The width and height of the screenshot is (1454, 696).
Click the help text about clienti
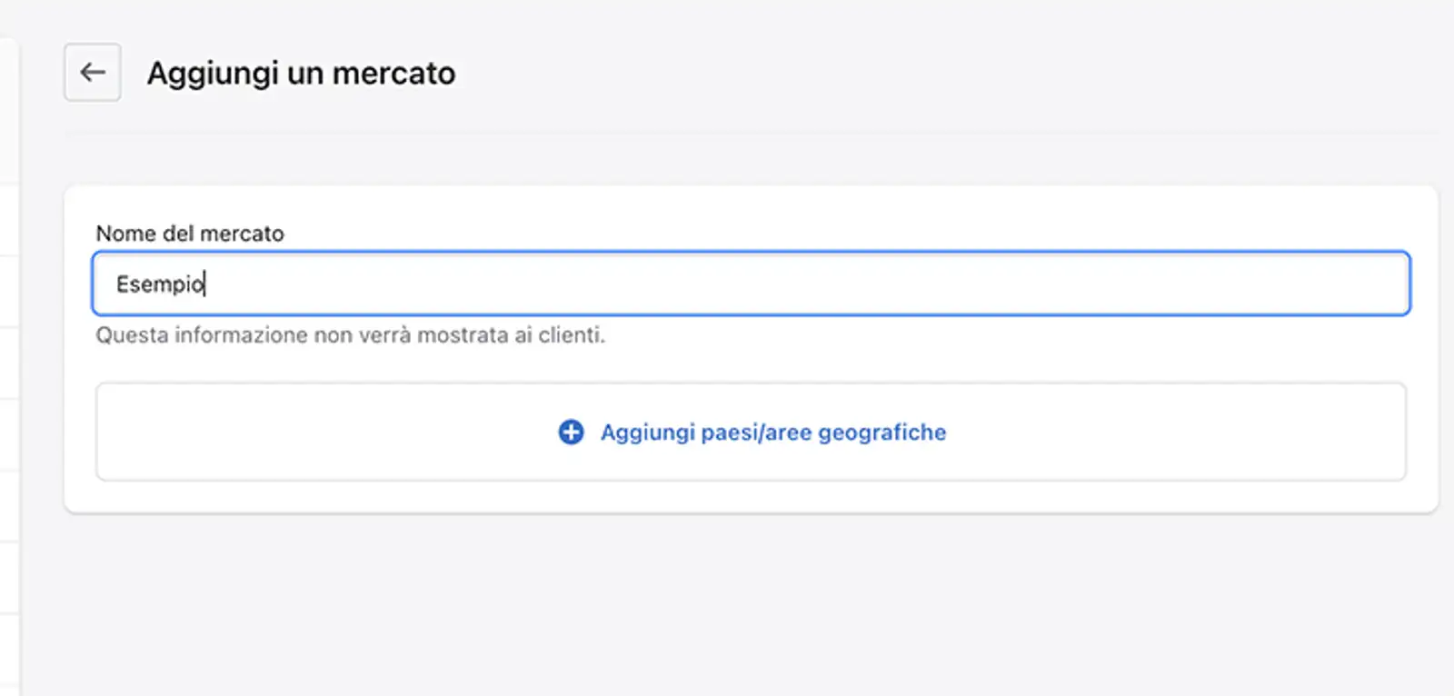pyautogui.click(x=350, y=335)
